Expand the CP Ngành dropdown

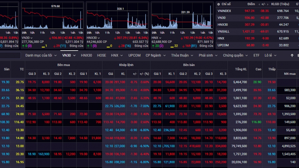tap(156, 55)
